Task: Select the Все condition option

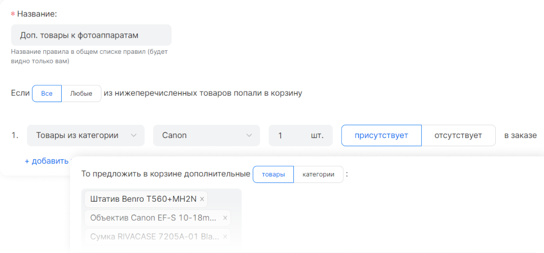Action: (47, 94)
